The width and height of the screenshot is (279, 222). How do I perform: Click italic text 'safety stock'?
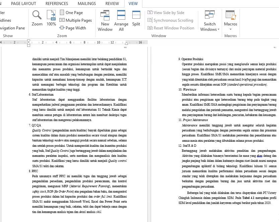(39, 192)
